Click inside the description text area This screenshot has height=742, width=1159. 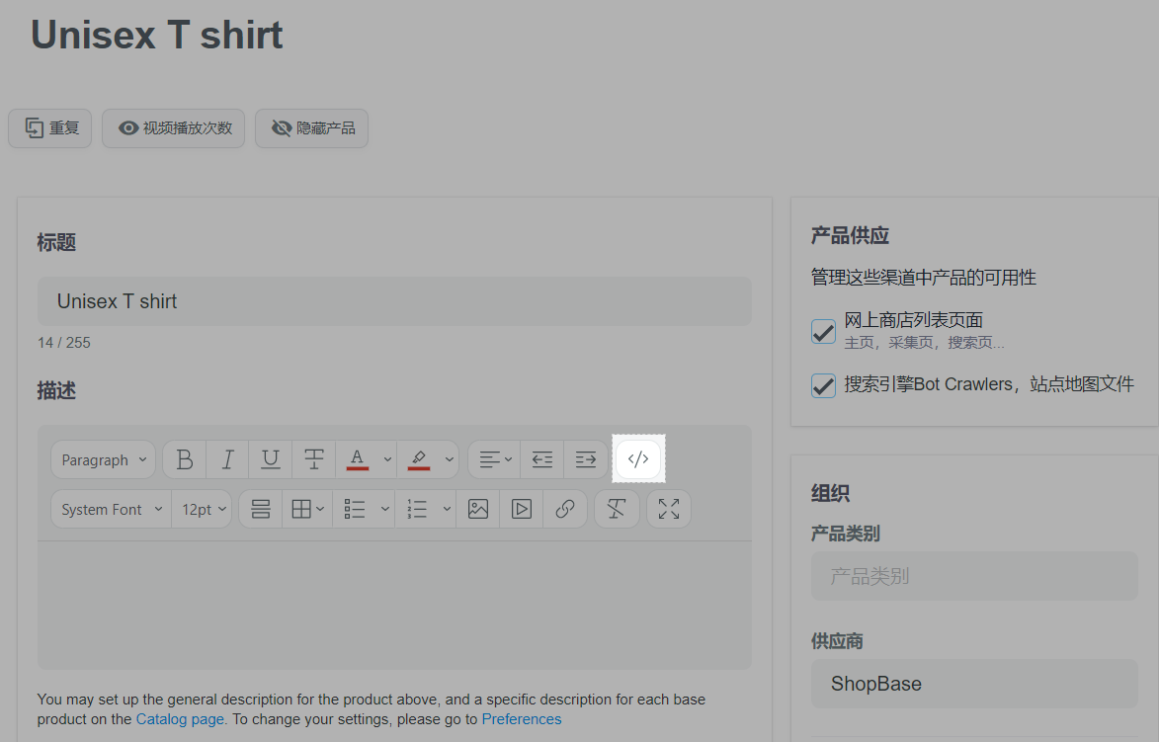[394, 606]
